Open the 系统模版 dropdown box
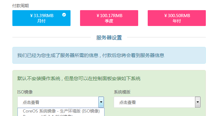The width and height of the screenshot is (216, 116). click(x=157, y=102)
